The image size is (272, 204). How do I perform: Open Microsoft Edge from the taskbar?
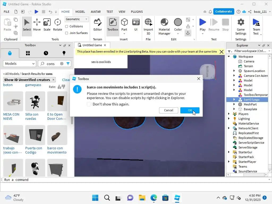pyautogui.click(x=154, y=198)
